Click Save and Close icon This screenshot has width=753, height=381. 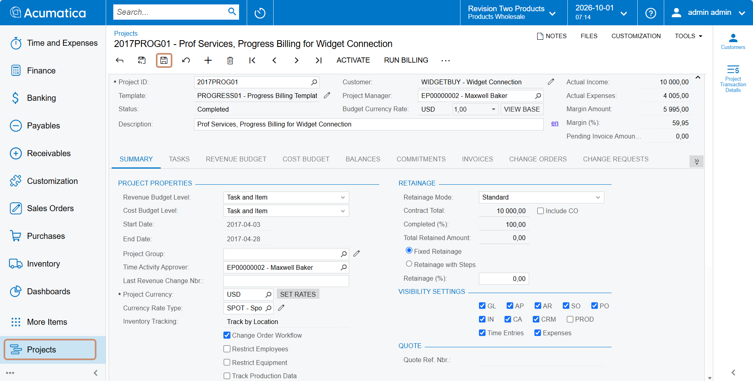142,60
